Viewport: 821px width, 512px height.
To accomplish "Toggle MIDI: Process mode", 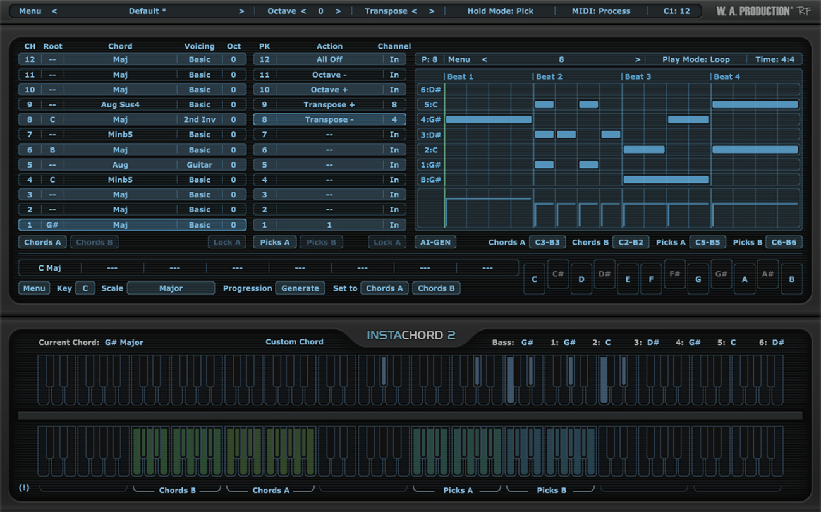I will pos(600,11).
